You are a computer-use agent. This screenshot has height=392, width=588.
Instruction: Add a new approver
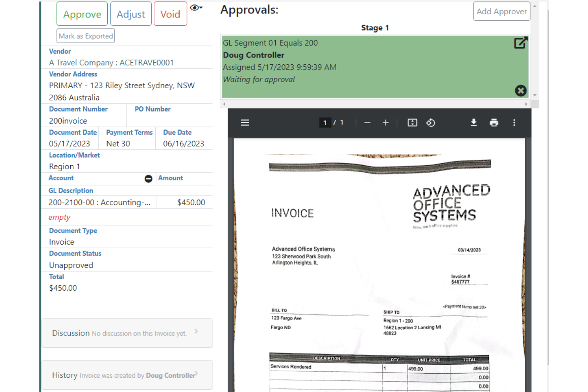501,11
